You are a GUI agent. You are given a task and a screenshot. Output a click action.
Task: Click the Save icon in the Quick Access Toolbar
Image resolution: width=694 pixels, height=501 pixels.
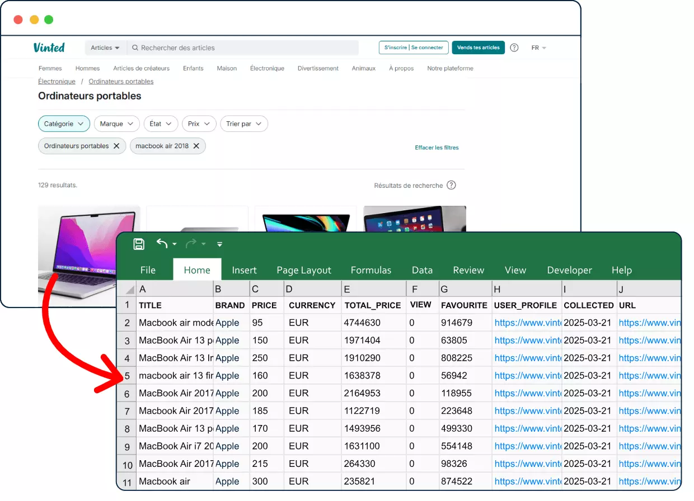pyautogui.click(x=138, y=243)
